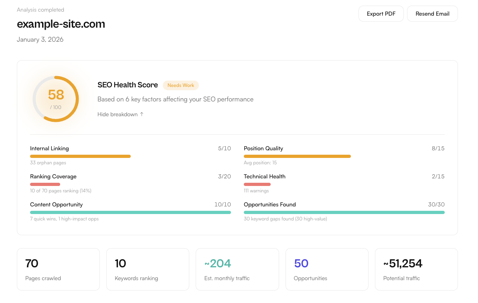Viewport: 478px width, 303px height.
Task: Collapse the score breakdown via Hide breakdown
Action: (117, 114)
